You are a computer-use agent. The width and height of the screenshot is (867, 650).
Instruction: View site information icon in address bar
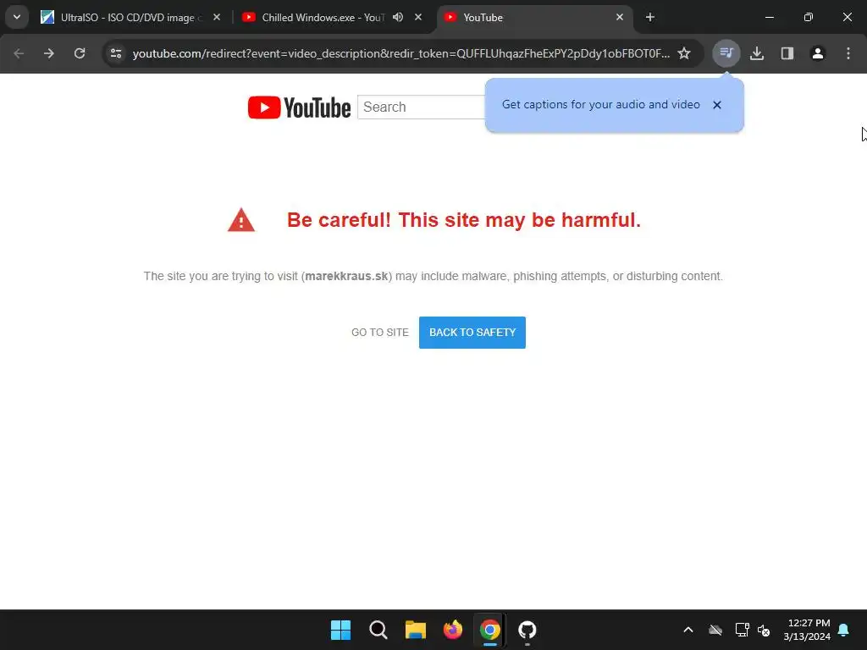tap(116, 53)
